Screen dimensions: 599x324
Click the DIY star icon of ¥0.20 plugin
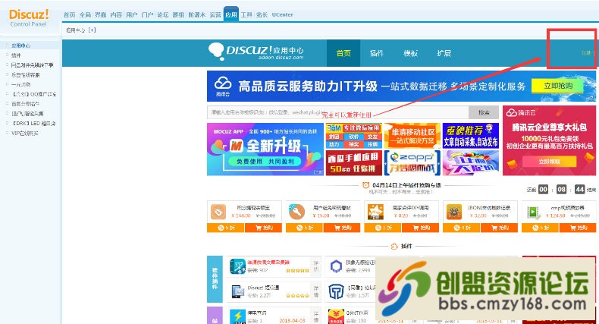375,212
